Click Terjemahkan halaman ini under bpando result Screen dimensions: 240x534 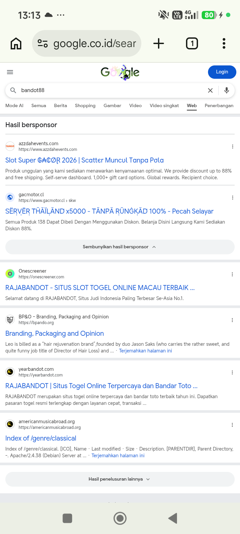(145, 351)
